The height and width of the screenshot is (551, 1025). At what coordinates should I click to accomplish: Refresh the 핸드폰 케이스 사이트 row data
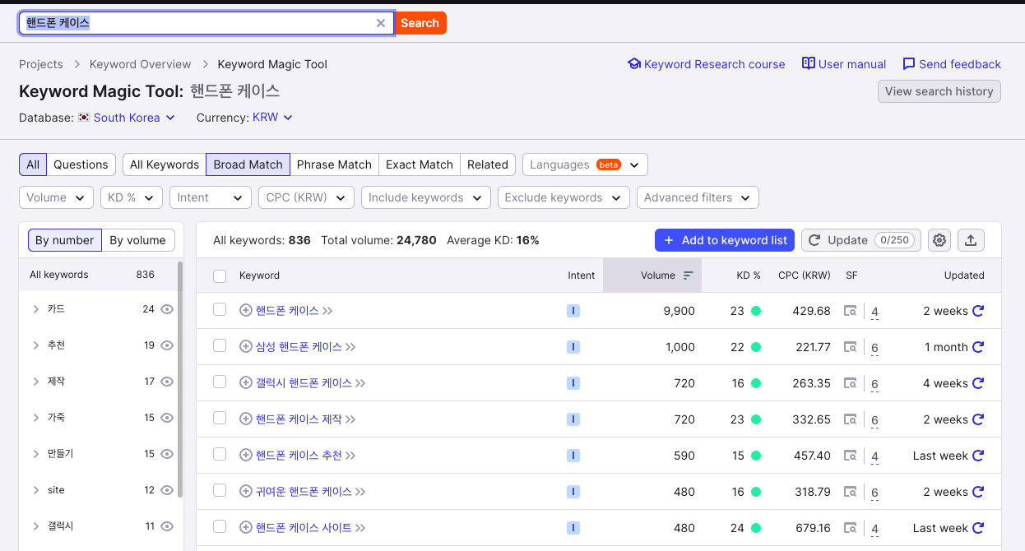(x=978, y=528)
